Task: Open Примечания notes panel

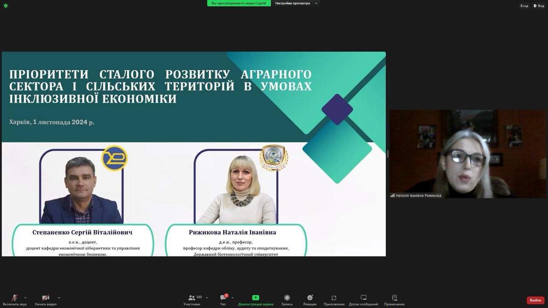Action: click(394, 298)
